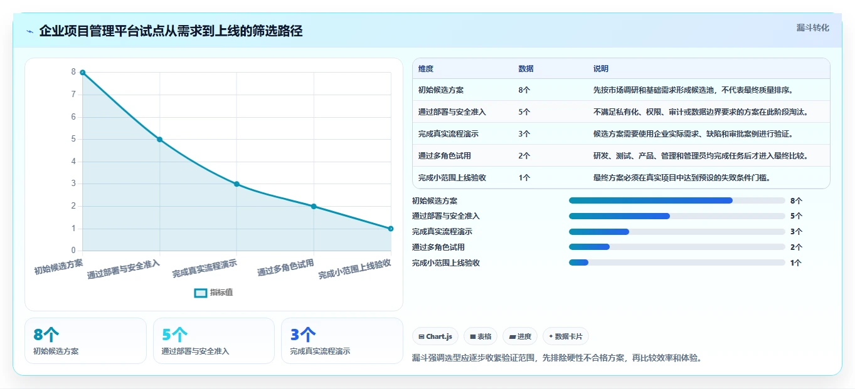Click the chart point for 完成小范围上线验收
The height and width of the screenshot is (389, 855).
click(390, 229)
